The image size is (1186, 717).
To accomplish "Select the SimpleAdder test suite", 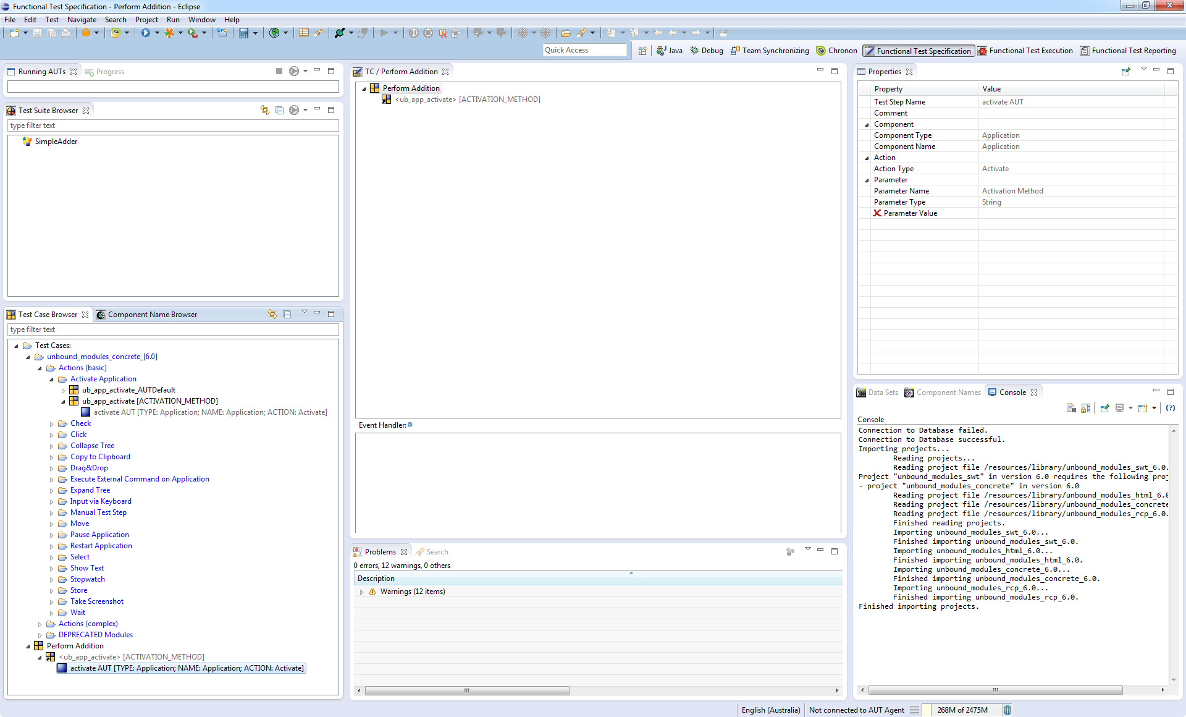I will point(56,142).
